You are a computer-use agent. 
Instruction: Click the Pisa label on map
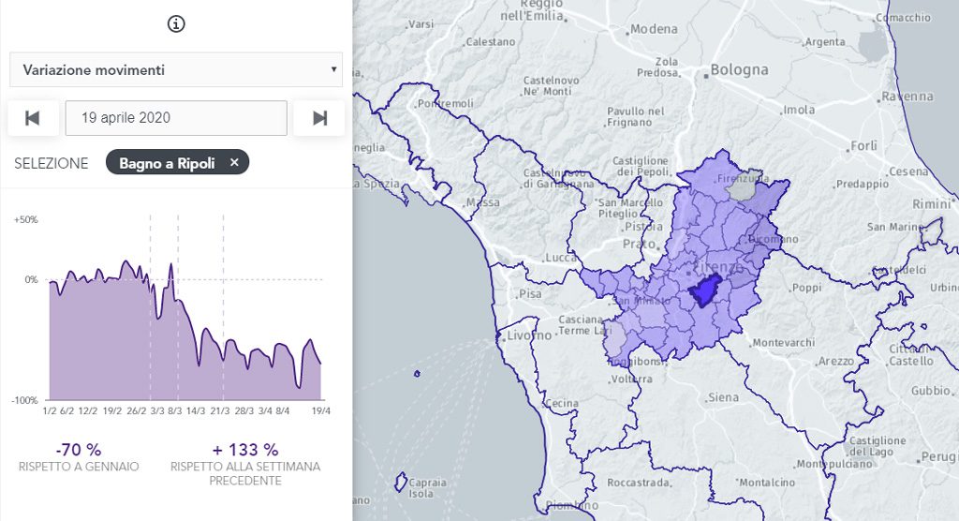[x=529, y=293]
